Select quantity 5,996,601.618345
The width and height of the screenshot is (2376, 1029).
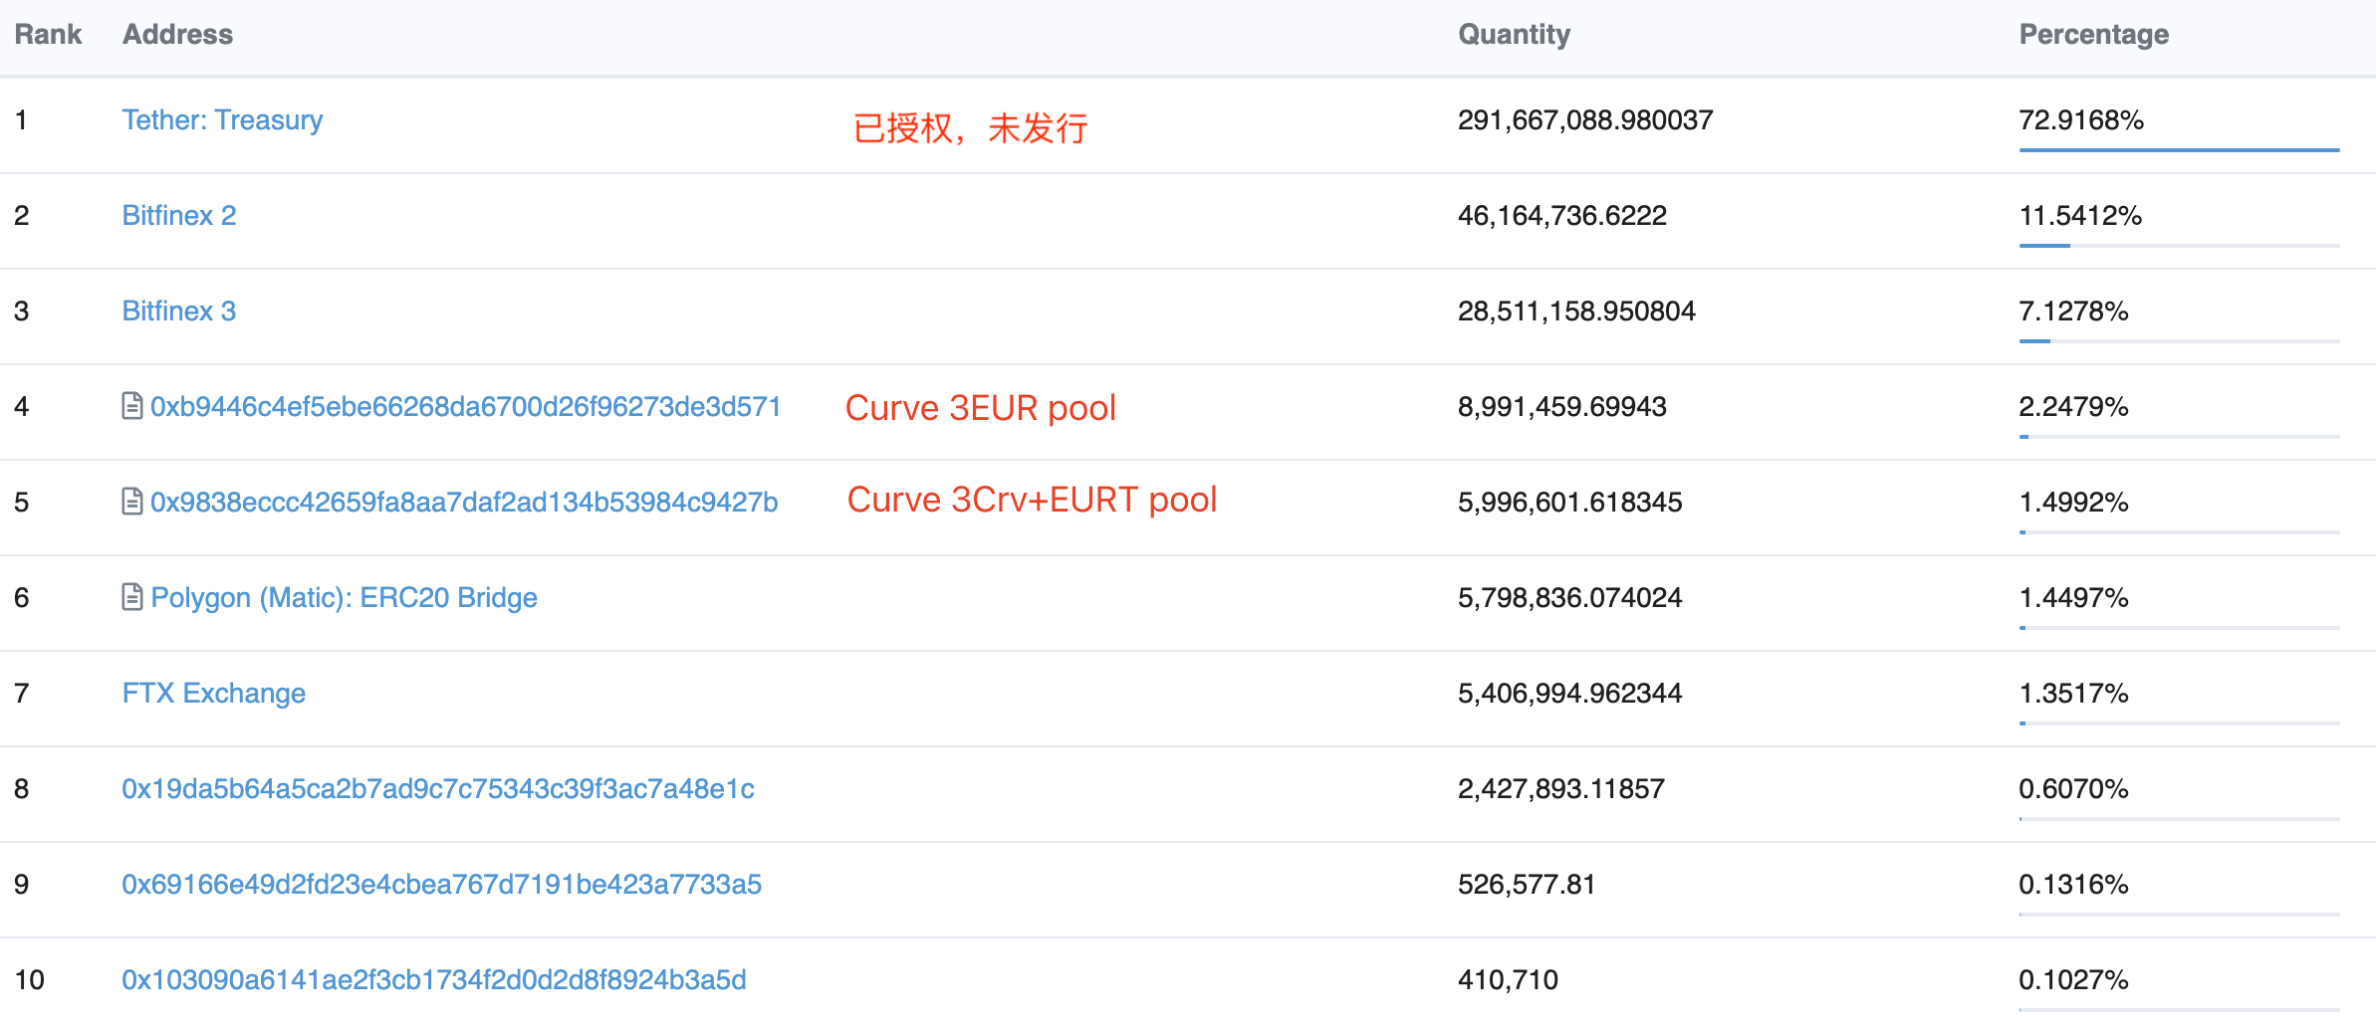(1570, 503)
